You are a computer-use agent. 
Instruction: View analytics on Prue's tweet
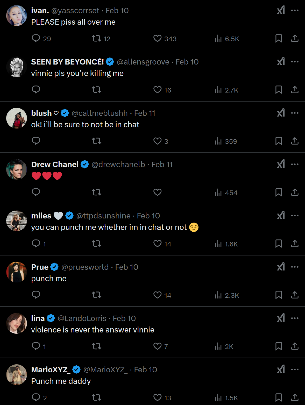[227, 295]
